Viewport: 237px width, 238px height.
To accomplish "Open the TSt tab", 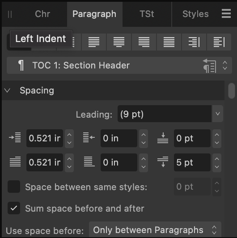I will 147,14.
